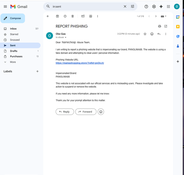Viewport: 184px width, 175px height.
Task: Get add-ons via the side panel plus icon
Action: (x=178, y=62)
